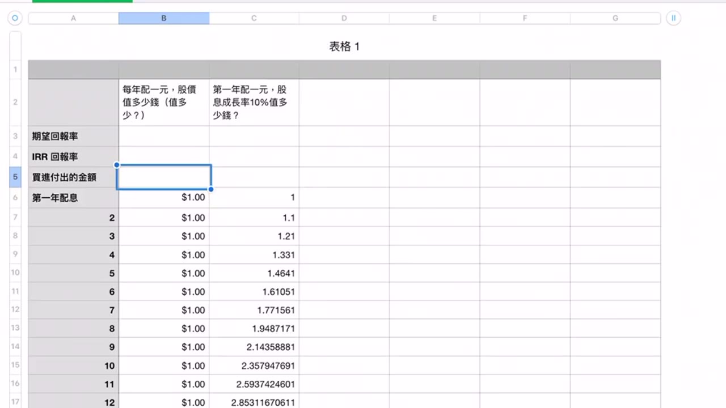Select column B header
The height and width of the screenshot is (408, 726).
(164, 18)
